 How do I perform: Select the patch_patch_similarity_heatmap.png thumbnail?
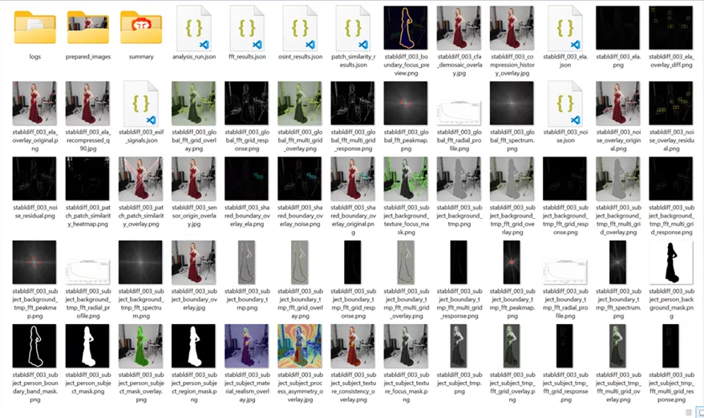(87, 178)
